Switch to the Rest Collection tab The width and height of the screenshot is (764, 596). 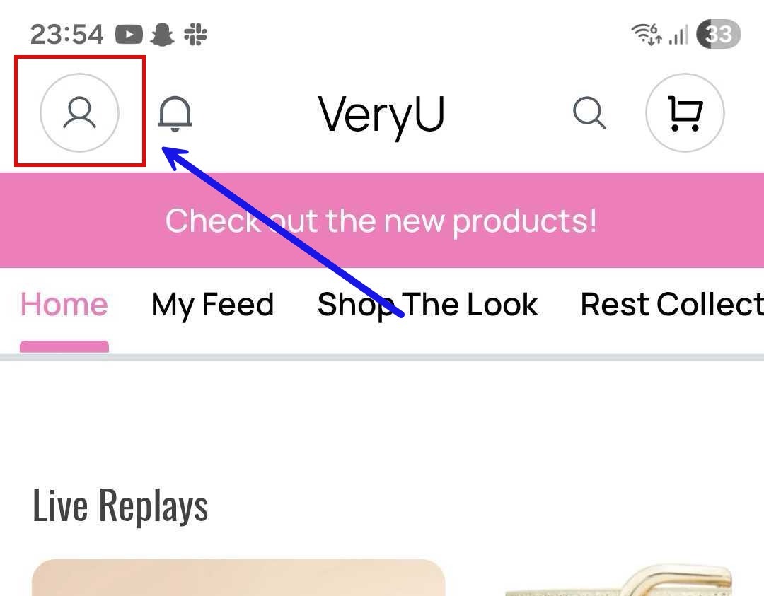coord(672,305)
